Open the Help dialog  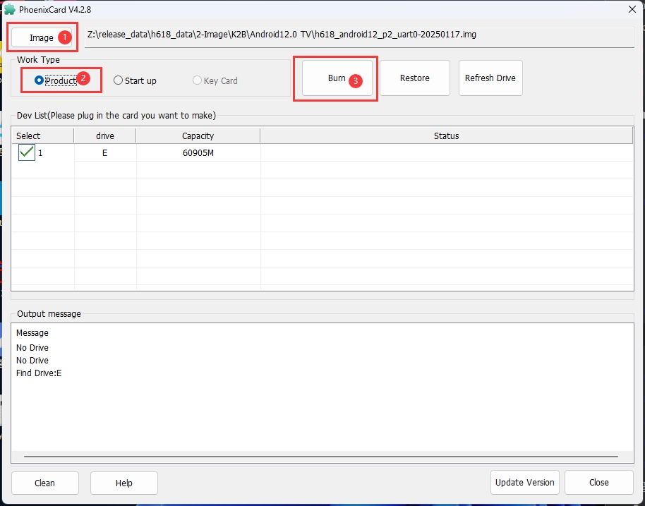pos(123,483)
